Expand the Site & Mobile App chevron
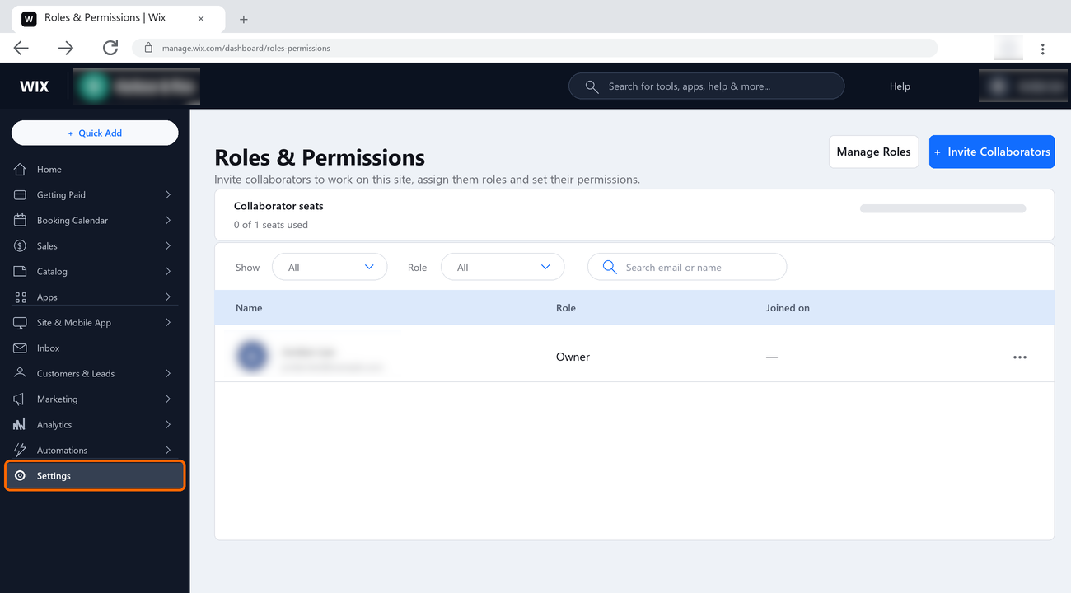The height and width of the screenshot is (593, 1071). (168, 323)
